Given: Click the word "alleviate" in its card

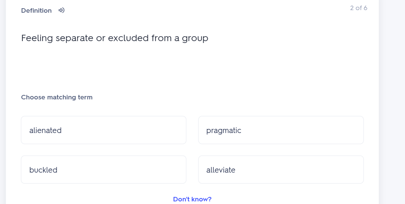Looking at the screenshot, I should 221,170.
